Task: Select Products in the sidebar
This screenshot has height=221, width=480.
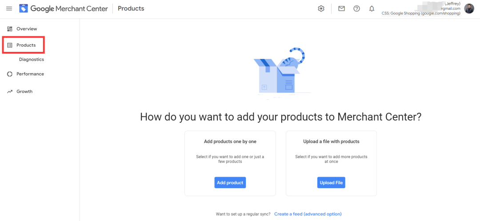Action: coord(26,45)
